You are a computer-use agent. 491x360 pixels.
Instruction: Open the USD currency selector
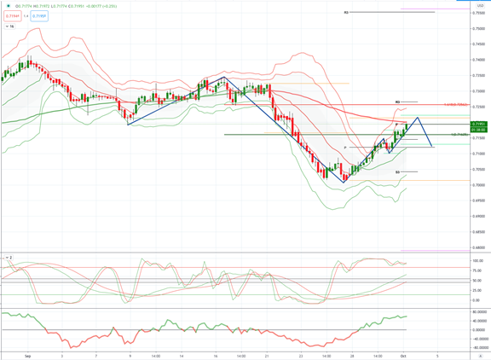[480, 6]
